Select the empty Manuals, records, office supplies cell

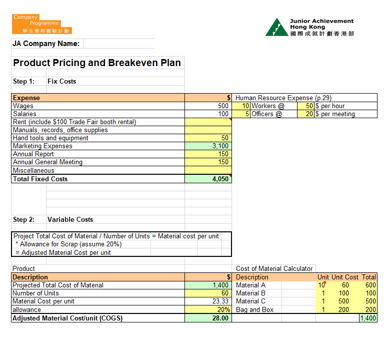coord(208,130)
